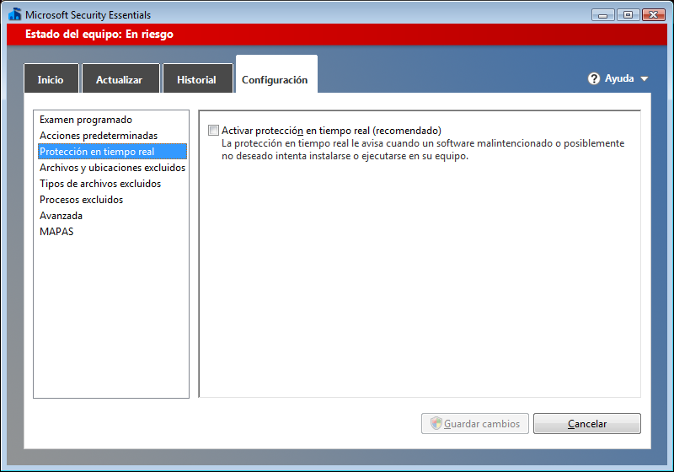This screenshot has height=472, width=674.
Task: Click the Cancelar button
Action: pos(586,423)
